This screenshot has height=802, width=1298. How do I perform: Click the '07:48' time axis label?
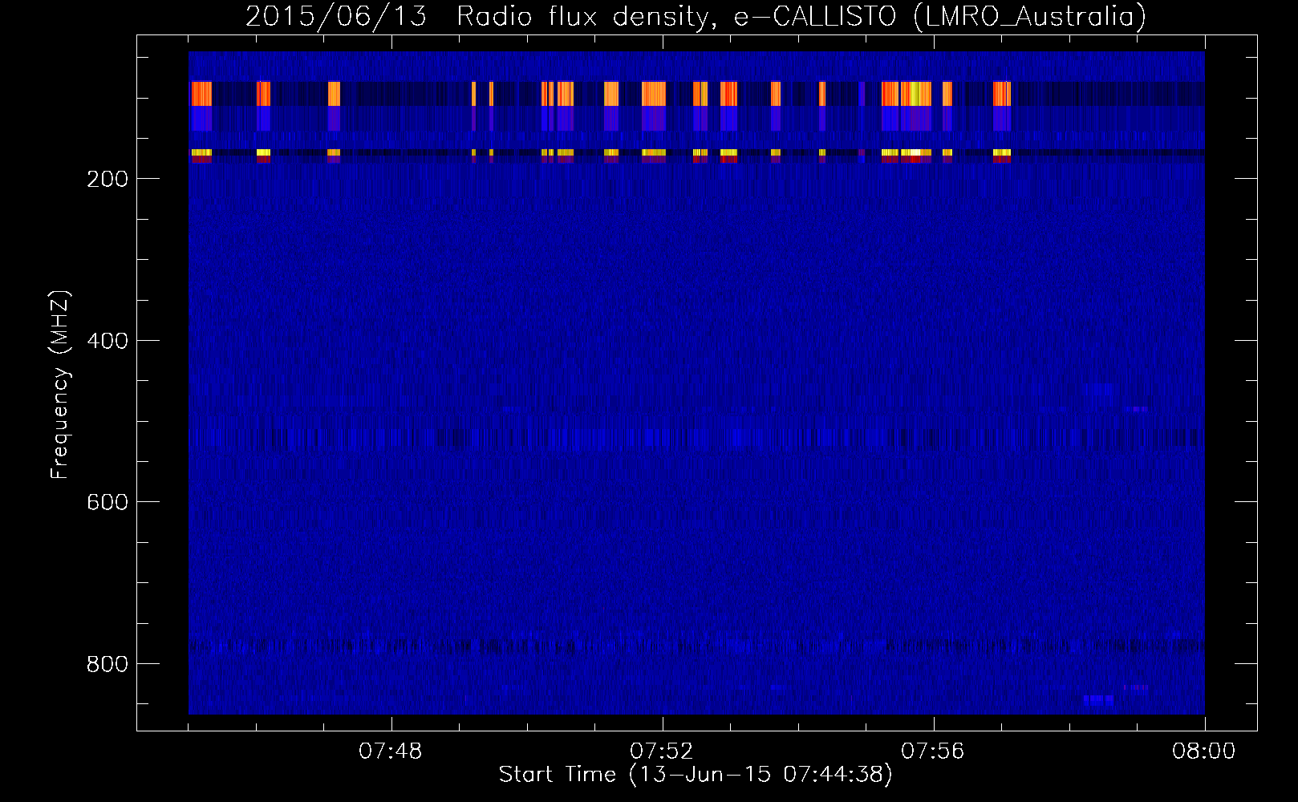[391, 751]
